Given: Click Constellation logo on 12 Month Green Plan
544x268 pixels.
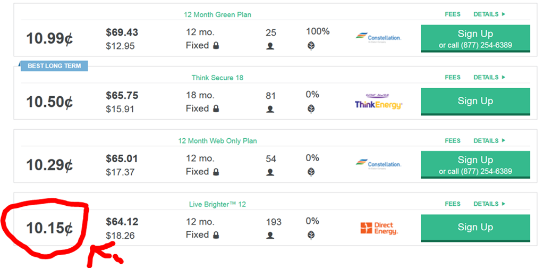Looking at the screenshot, I should pos(378,37).
